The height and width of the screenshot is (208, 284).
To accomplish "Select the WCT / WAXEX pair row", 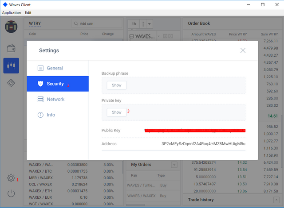I will [x=73, y=204].
